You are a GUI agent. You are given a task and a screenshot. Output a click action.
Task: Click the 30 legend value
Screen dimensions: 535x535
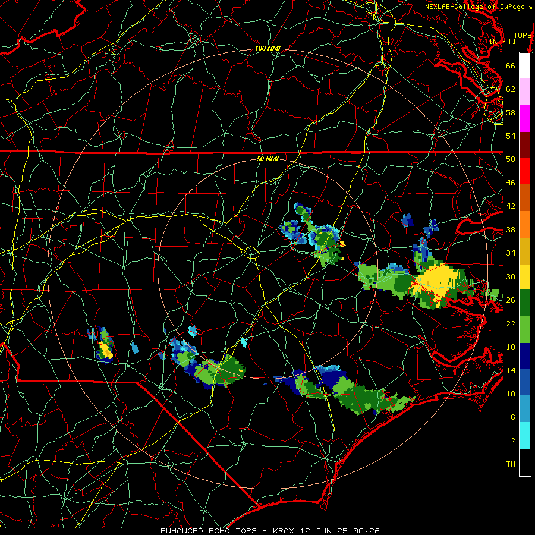click(511, 276)
